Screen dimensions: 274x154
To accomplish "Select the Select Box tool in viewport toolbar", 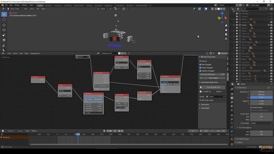I will click(x=4, y=14).
